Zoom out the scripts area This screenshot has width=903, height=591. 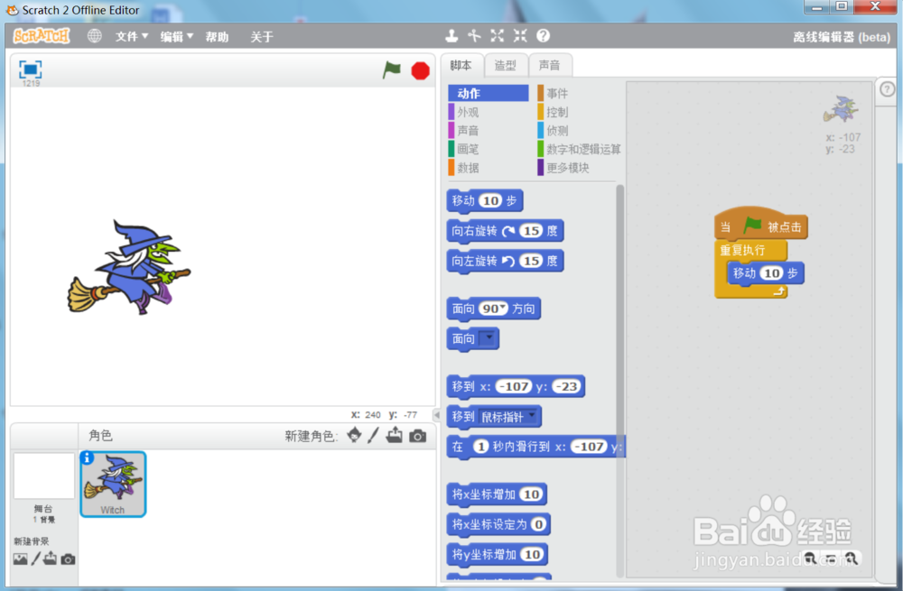click(810, 559)
